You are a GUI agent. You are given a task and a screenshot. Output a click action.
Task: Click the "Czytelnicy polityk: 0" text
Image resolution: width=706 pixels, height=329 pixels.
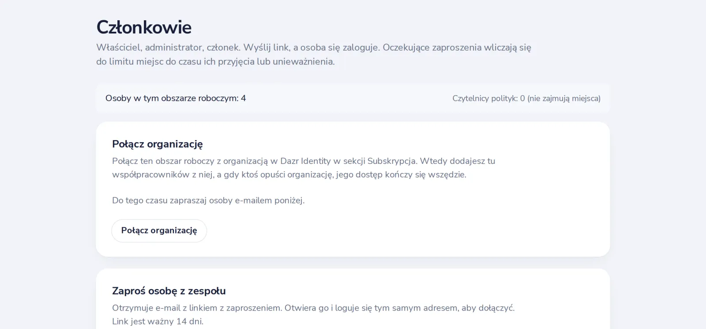tap(526, 98)
